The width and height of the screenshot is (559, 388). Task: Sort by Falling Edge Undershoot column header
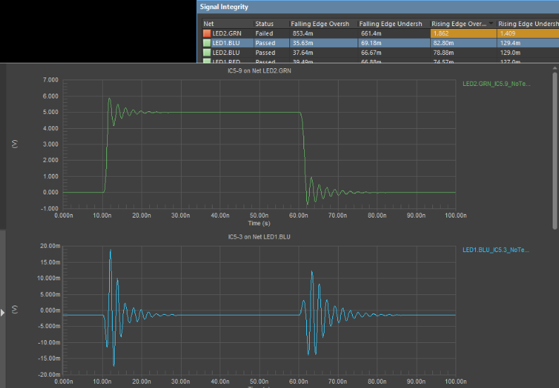click(394, 24)
